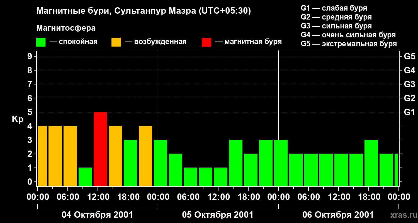Select the "04 Октября 2001" date label

pyautogui.click(x=97, y=215)
